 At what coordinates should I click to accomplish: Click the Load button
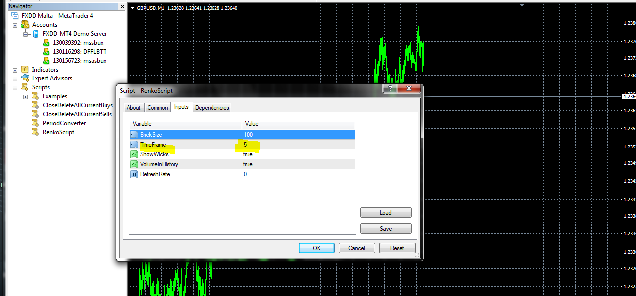(x=386, y=213)
